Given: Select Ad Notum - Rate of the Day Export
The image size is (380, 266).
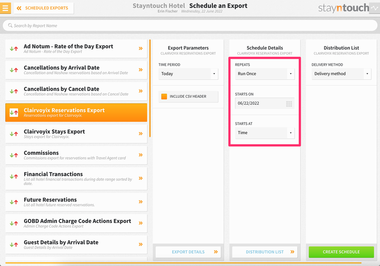Looking at the screenshot, I should tap(76, 48).
